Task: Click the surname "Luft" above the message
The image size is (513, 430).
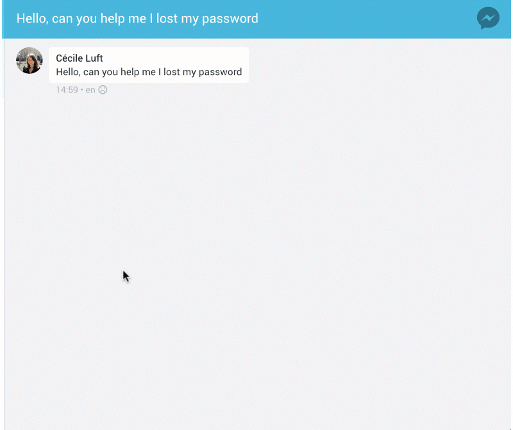Action: point(96,58)
